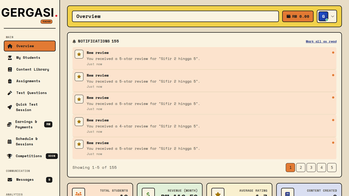Image resolution: width=349 pixels, height=196 pixels.
Task: Click the "REVENUE (MONTH)" label
Action: click(x=183, y=191)
